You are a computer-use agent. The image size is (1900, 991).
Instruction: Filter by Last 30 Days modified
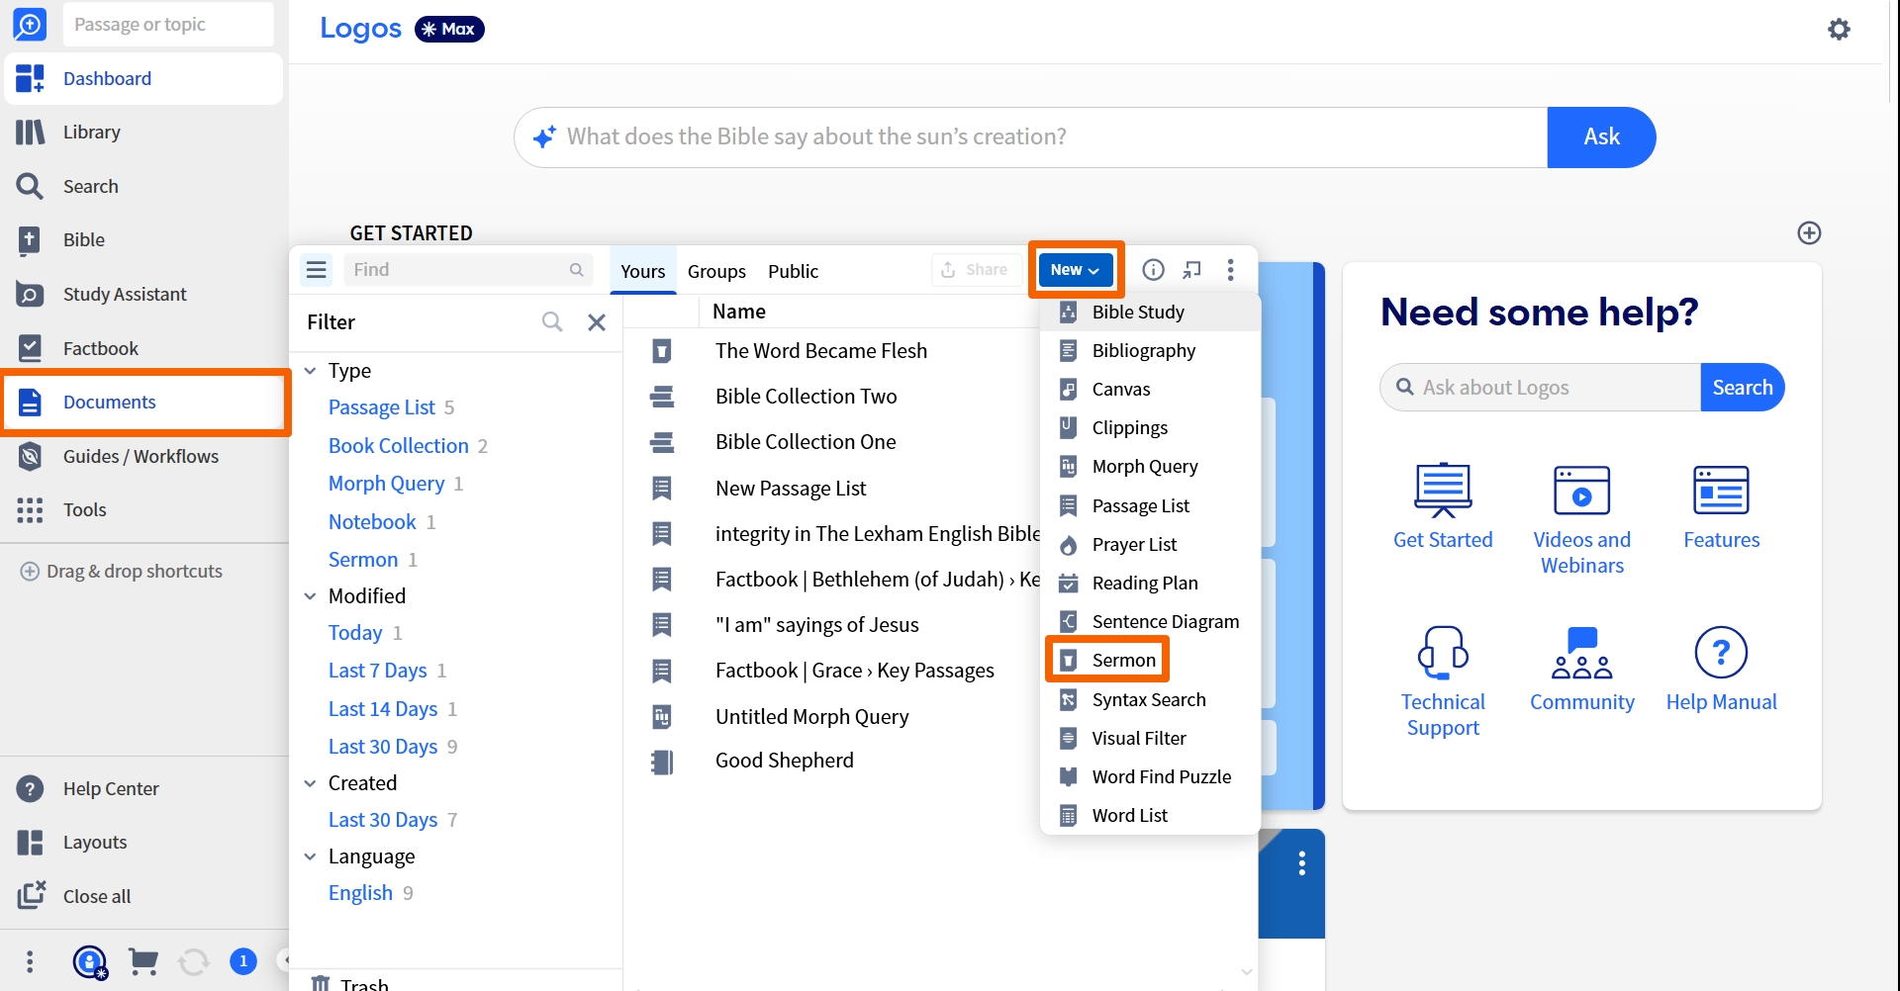[383, 747]
